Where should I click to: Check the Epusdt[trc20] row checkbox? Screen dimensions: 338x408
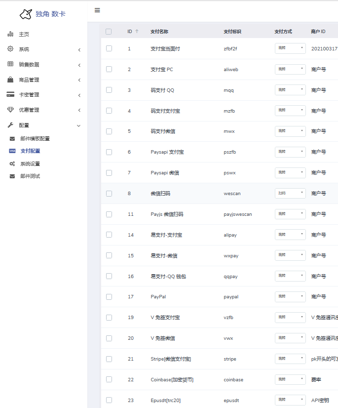(x=109, y=400)
